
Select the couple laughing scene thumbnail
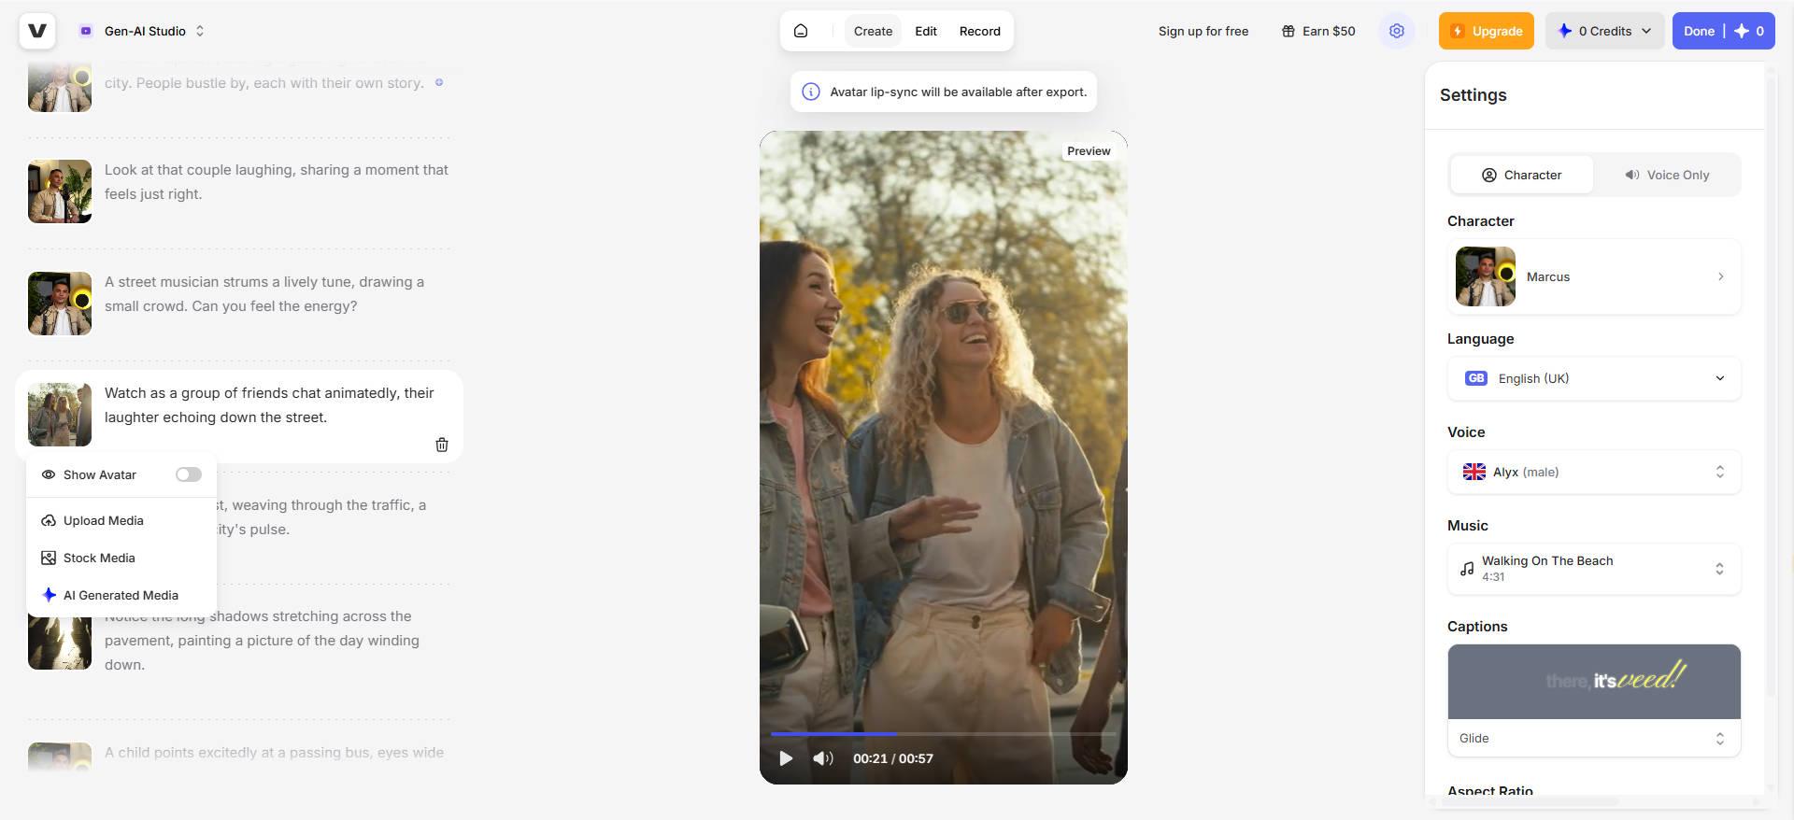pyautogui.click(x=60, y=191)
